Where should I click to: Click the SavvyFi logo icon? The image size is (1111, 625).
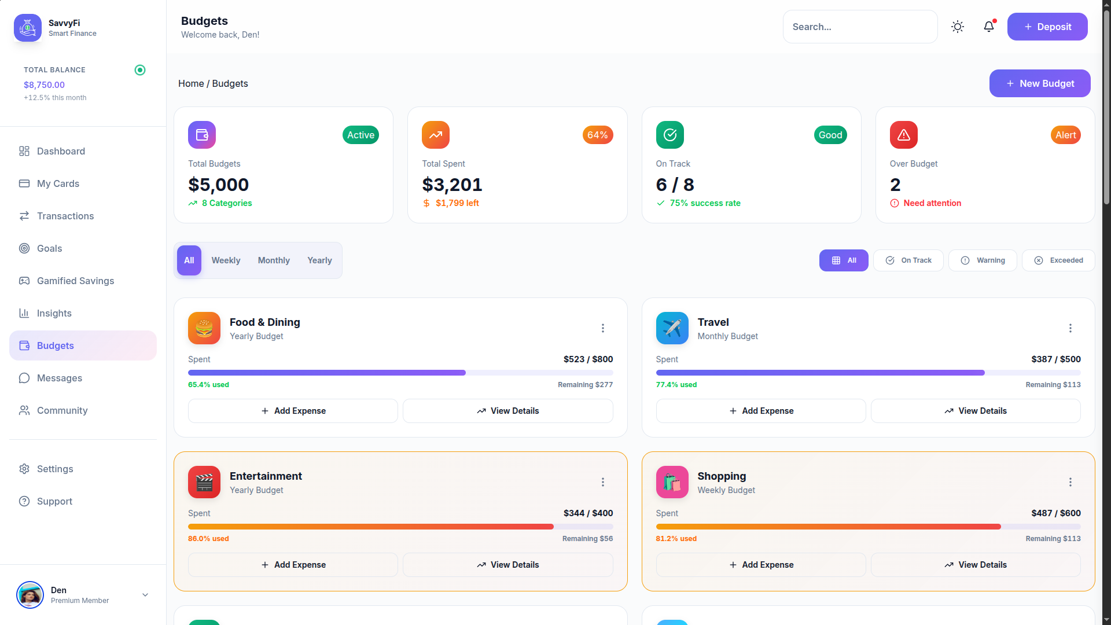coord(28,27)
